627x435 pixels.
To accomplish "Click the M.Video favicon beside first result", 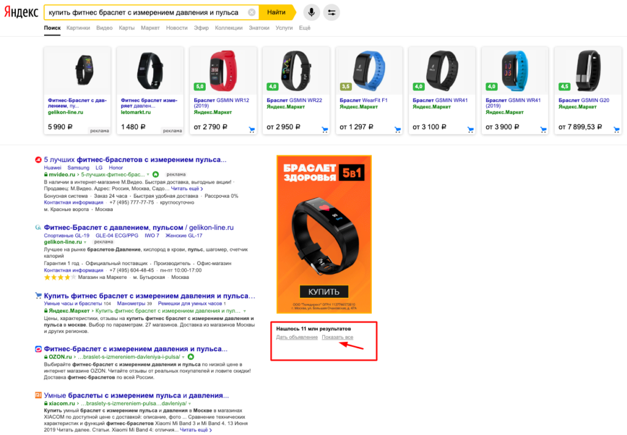I will [x=38, y=160].
